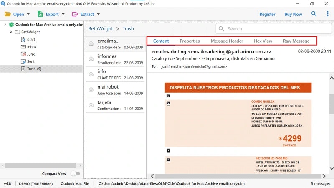
Task: Click preview scroll-up arrow
Action: point(331,78)
